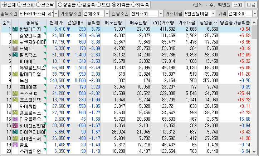Open the 거래대금 dropdown
Screen dimensions: 259x156
[214, 14]
